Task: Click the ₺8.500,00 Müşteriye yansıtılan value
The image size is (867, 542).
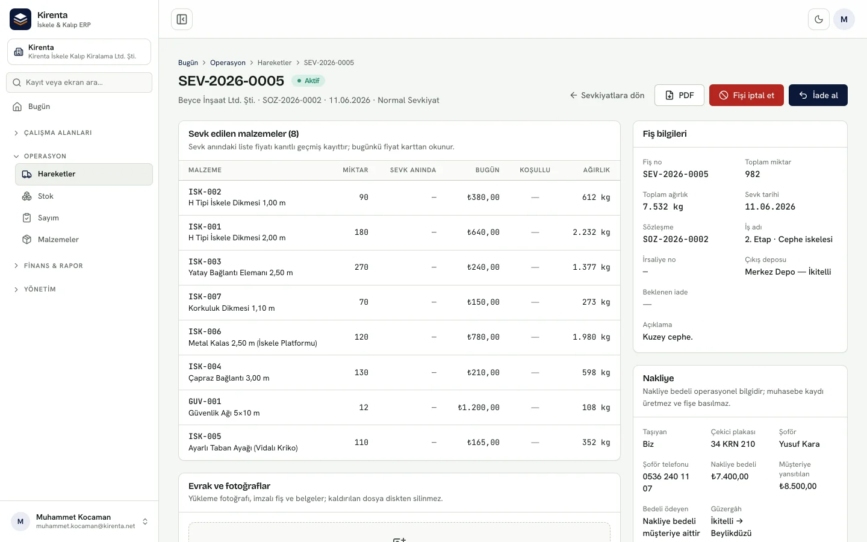Action: tap(798, 486)
